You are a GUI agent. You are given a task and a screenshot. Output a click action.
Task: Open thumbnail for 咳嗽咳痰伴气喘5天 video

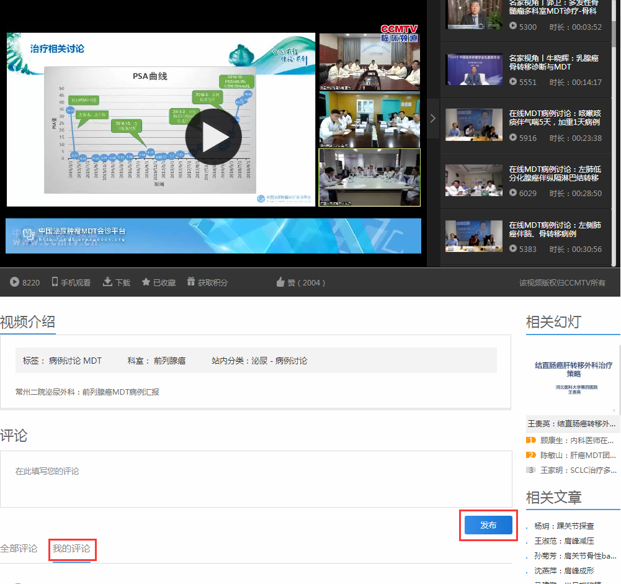pyautogui.click(x=474, y=125)
